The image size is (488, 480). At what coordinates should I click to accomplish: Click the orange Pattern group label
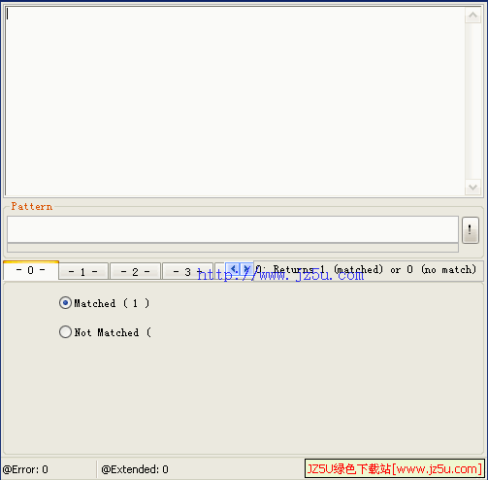pos(32,206)
